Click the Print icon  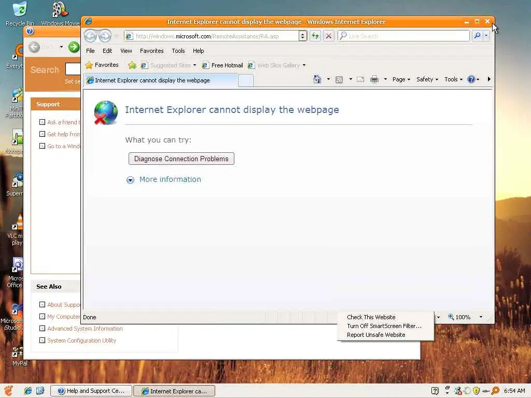[x=374, y=79]
